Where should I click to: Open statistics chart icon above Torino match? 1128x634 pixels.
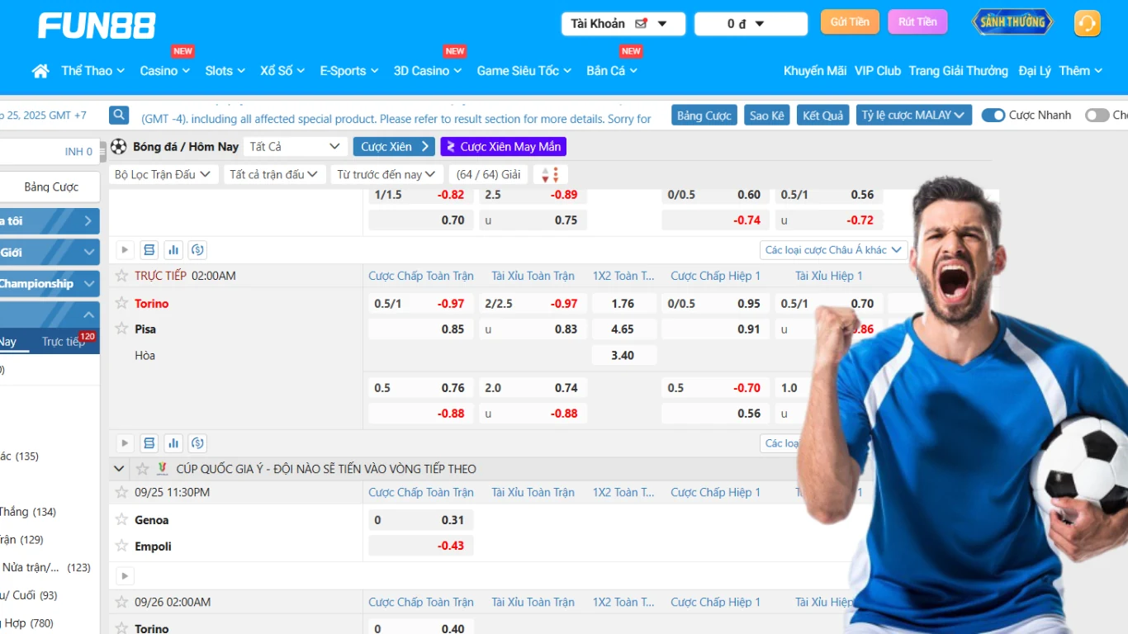tap(173, 249)
